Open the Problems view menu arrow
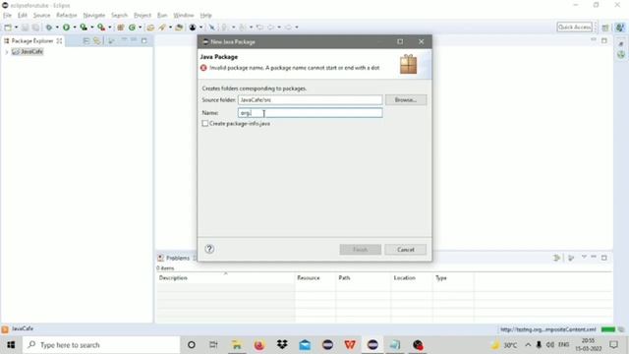The height and width of the screenshot is (354, 629). pyautogui.click(x=584, y=258)
